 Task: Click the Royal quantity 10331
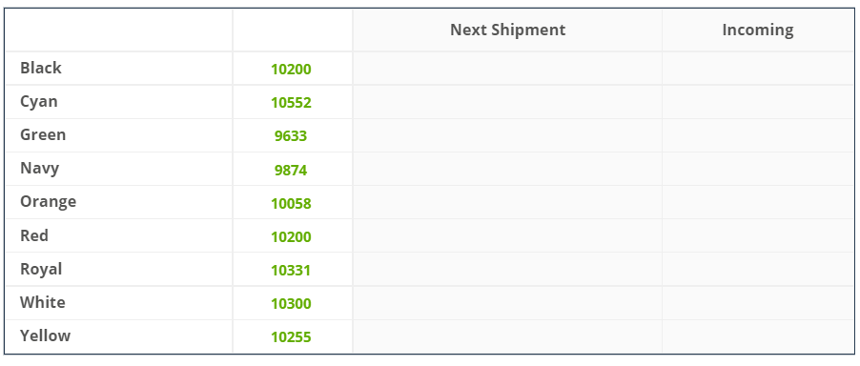291,271
